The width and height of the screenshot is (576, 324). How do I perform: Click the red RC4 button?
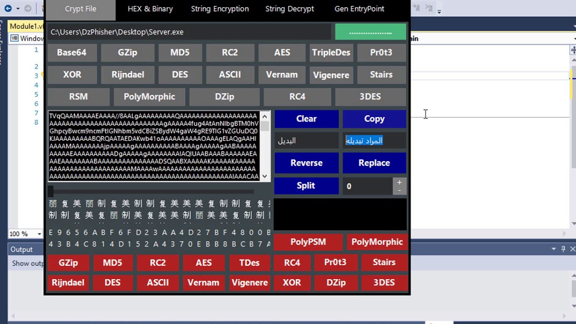[x=292, y=263]
